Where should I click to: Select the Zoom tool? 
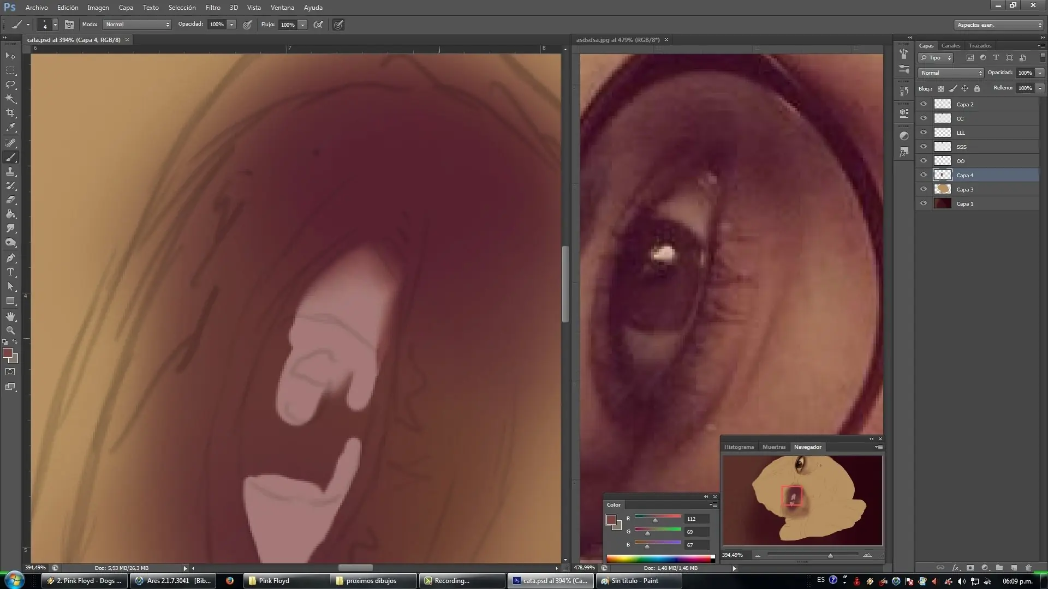10,330
